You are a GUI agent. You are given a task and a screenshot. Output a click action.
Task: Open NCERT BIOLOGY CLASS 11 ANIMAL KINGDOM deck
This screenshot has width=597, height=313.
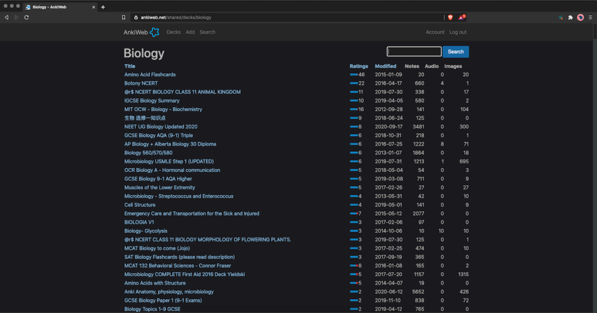tap(182, 92)
